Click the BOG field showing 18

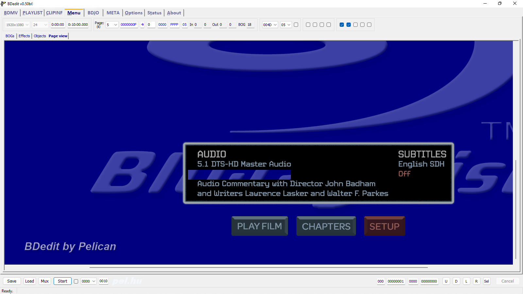coord(250,25)
